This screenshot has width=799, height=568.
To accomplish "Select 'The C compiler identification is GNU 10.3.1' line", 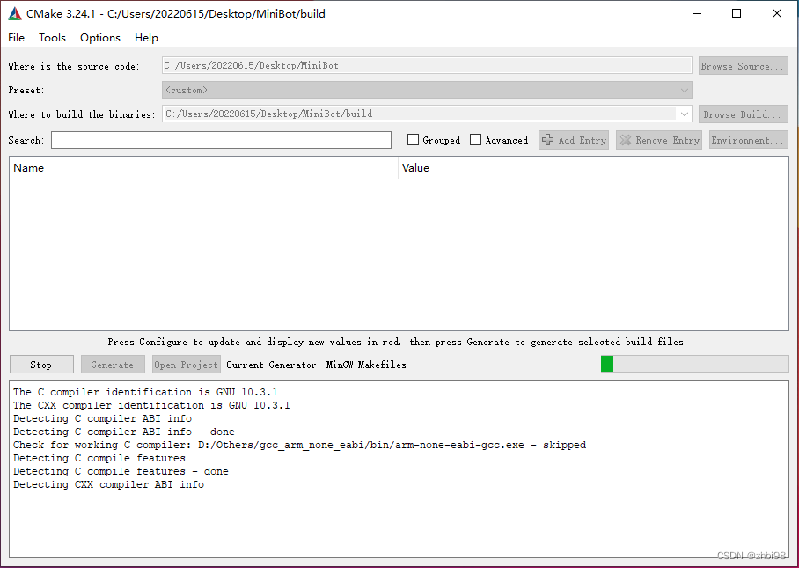I will 145,392.
